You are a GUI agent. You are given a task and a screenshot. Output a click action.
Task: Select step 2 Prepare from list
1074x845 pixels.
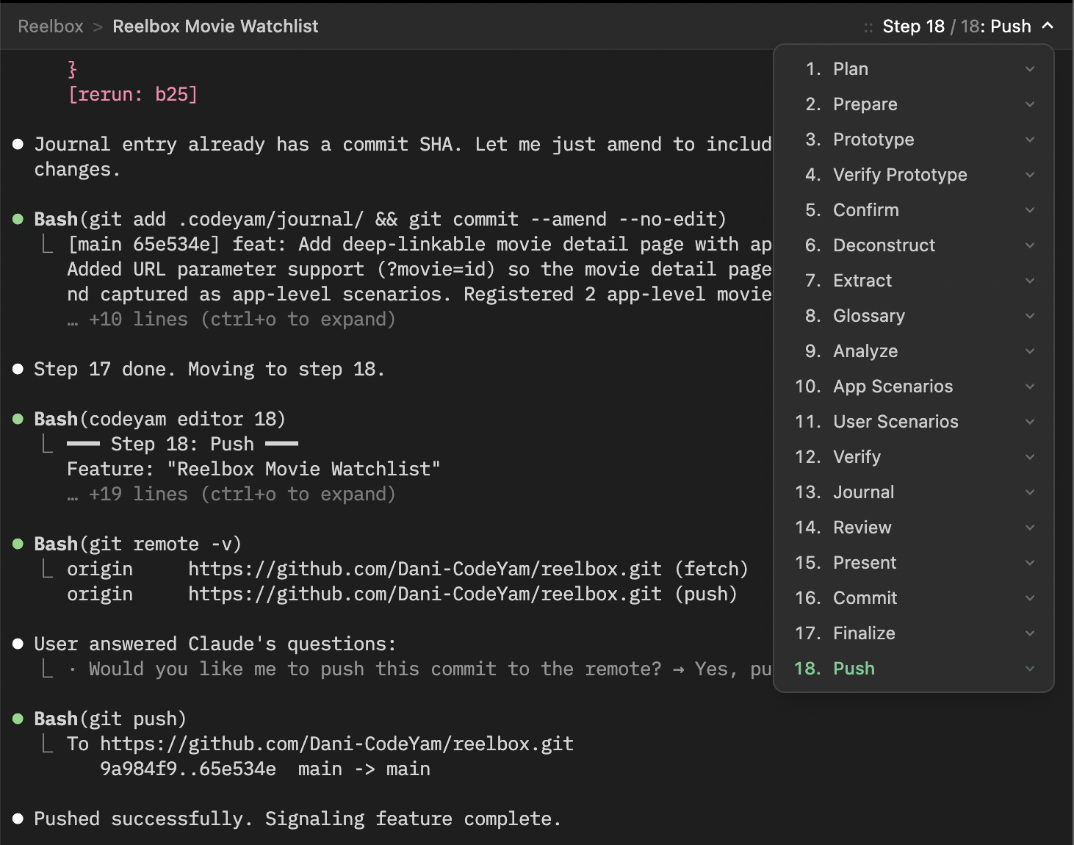(x=865, y=104)
